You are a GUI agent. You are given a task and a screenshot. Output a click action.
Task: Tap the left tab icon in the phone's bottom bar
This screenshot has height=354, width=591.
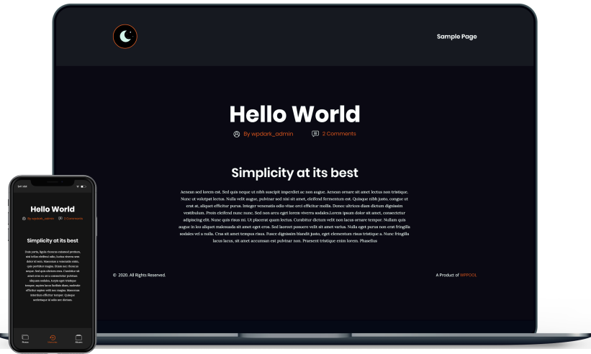pos(25,337)
